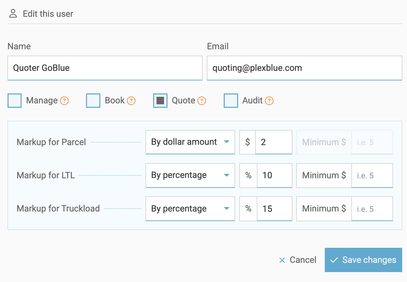Uncheck the Quote permission checkbox
407x282 pixels.
160,101
